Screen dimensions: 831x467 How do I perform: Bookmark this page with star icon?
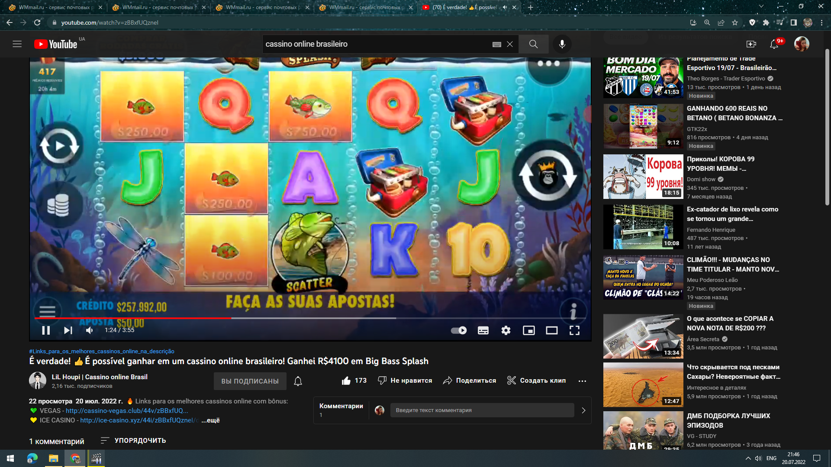[735, 22]
